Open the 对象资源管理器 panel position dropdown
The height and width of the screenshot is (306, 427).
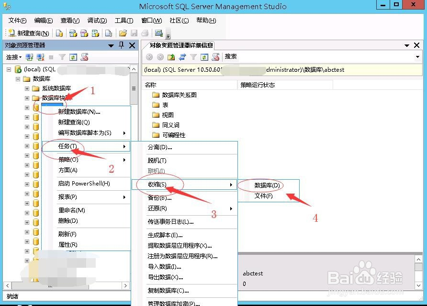click(x=111, y=45)
